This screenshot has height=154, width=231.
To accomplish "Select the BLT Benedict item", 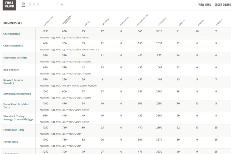I will 11,70.
